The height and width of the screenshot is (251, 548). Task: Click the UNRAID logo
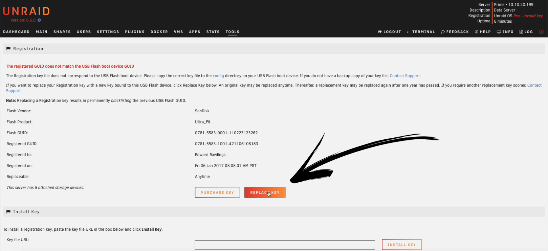point(26,12)
